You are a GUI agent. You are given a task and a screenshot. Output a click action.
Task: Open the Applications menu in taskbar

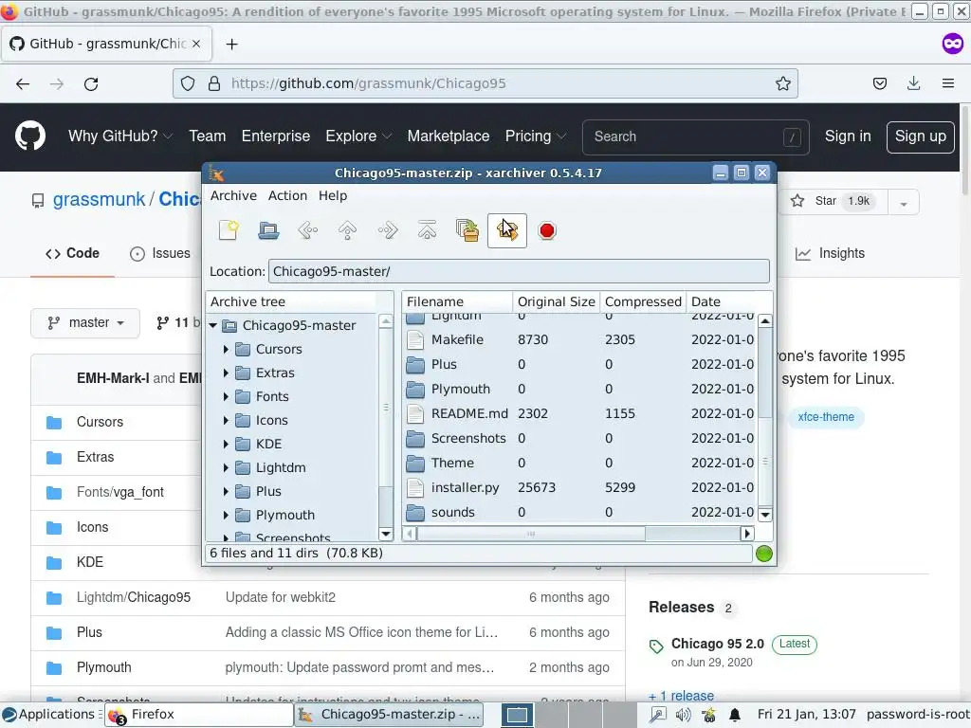pos(51,715)
